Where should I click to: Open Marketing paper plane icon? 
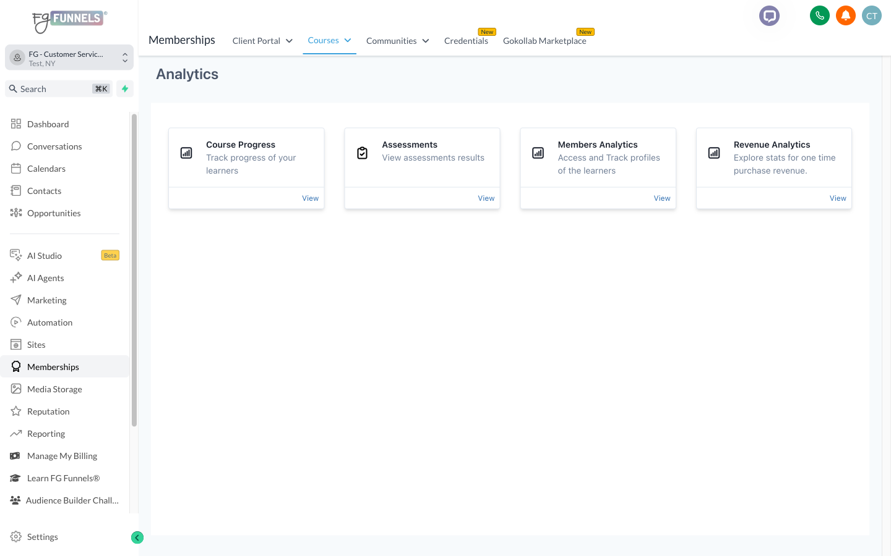[x=16, y=300]
